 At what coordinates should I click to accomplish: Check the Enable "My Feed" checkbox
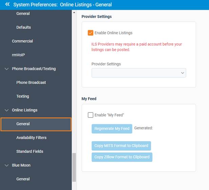point(90,115)
